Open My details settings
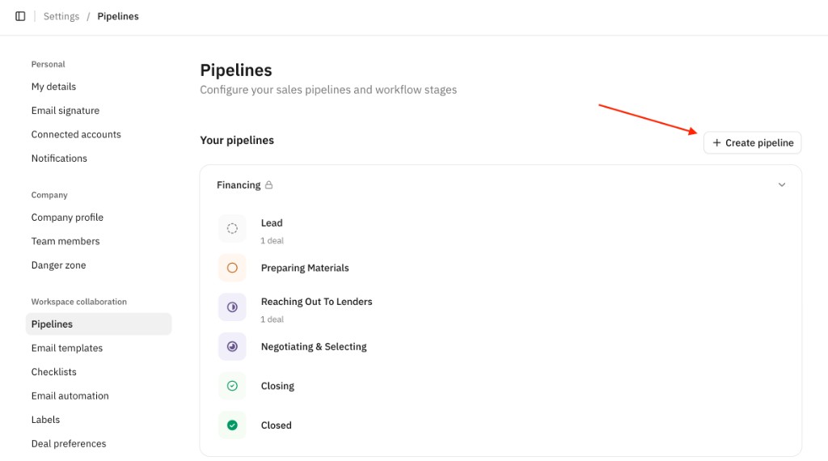Viewport: 828px width, 461px height. click(x=53, y=87)
